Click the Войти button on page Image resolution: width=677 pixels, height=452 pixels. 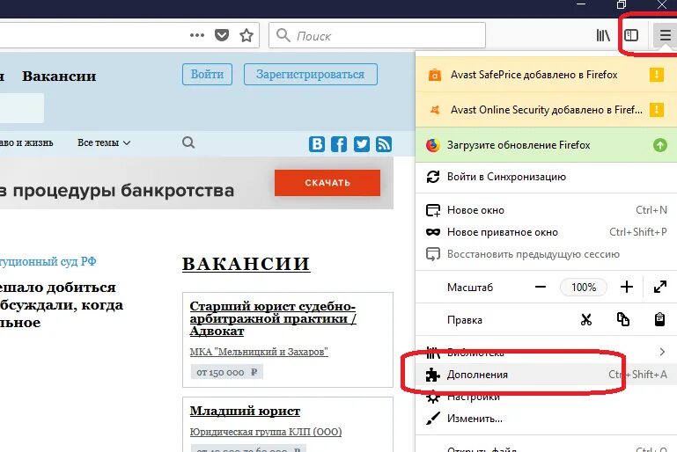click(207, 74)
